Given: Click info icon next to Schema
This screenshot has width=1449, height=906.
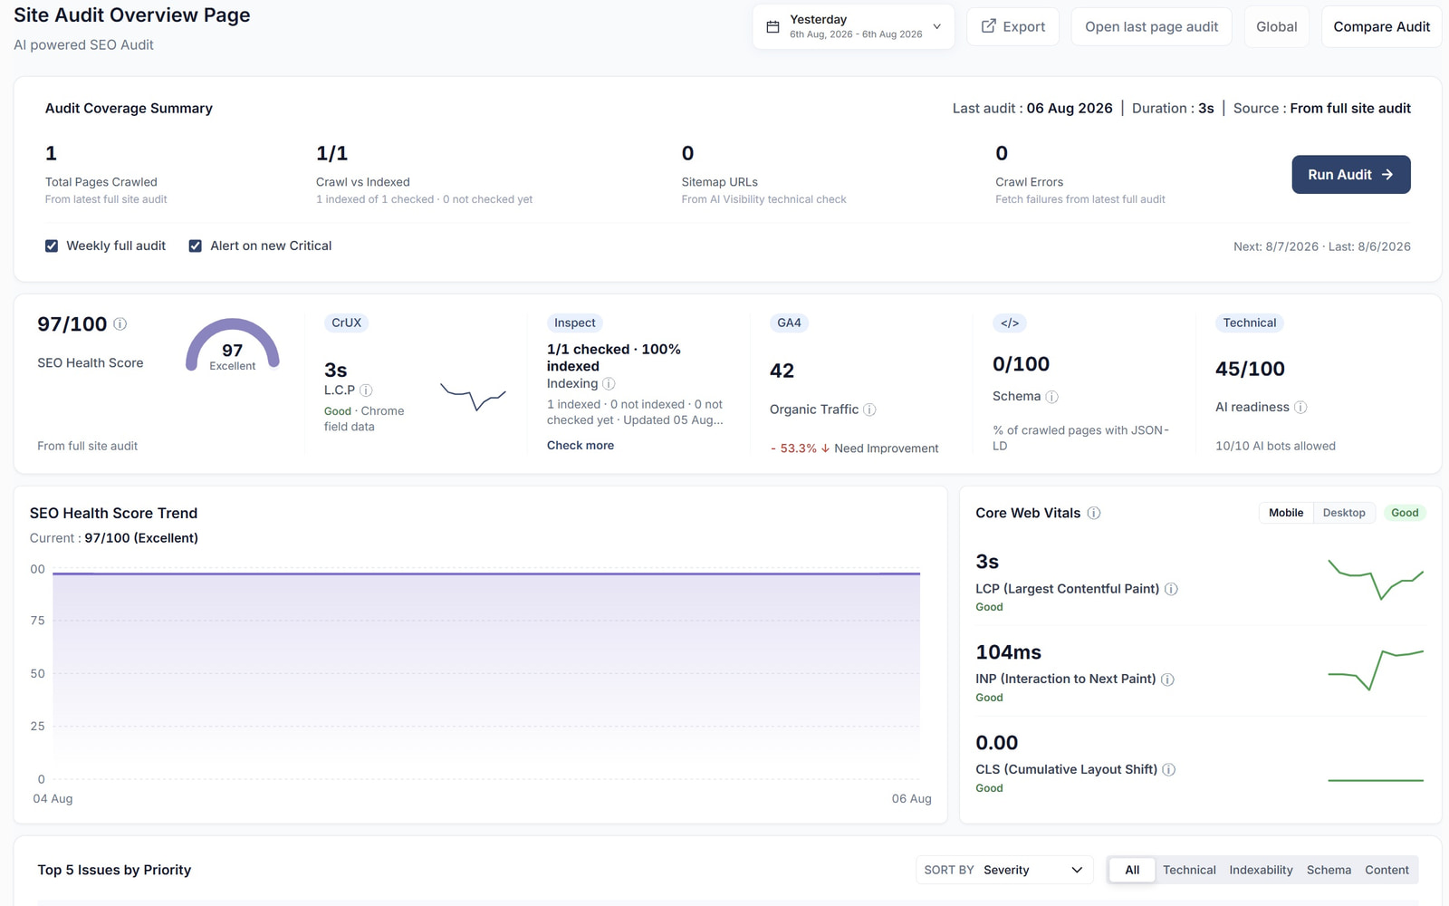Looking at the screenshot, I should pos(1051,397).
